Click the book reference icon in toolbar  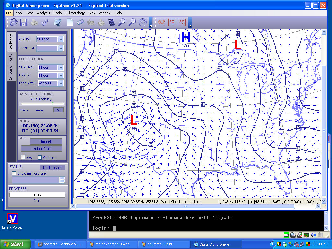101,22
